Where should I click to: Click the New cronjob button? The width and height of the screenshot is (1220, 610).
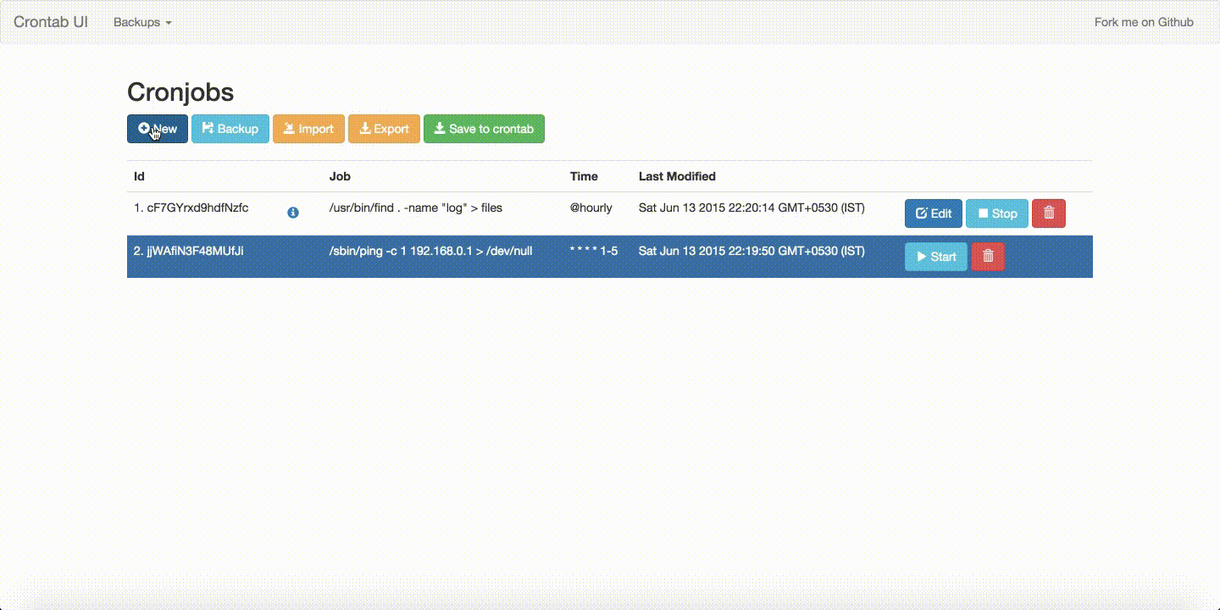(x=158, y=129)
